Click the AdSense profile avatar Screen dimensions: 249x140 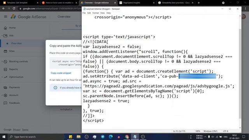coord(244,16)
